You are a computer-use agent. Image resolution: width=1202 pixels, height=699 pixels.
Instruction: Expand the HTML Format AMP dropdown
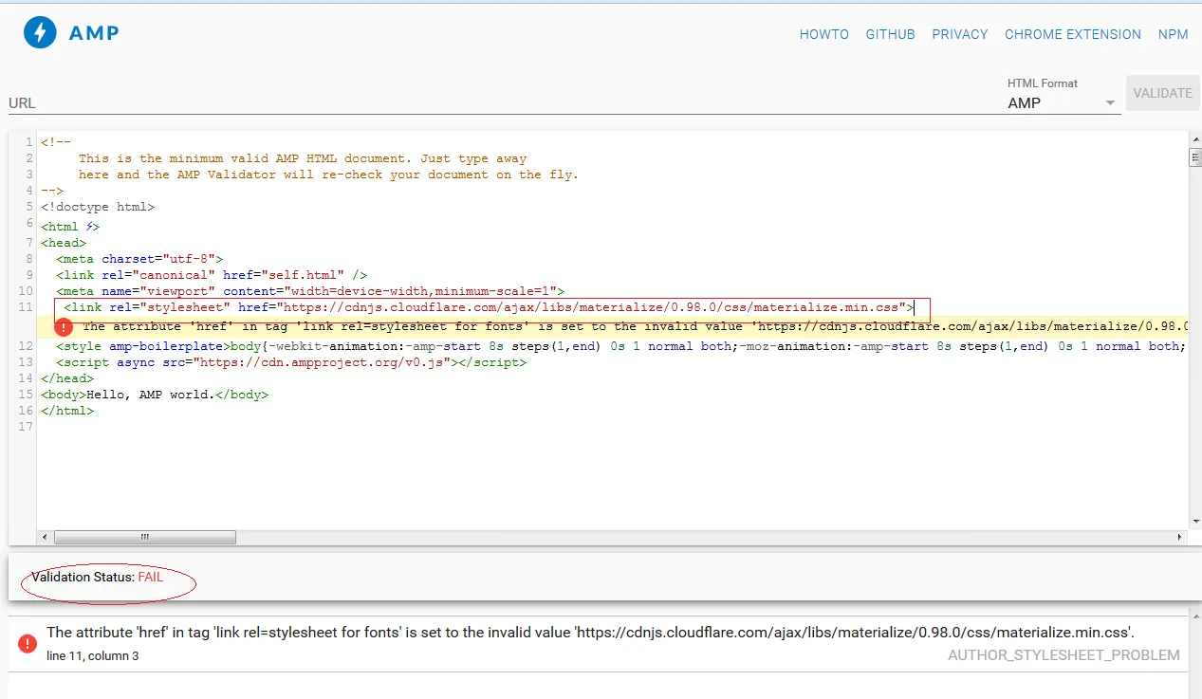coord(1063,102)
